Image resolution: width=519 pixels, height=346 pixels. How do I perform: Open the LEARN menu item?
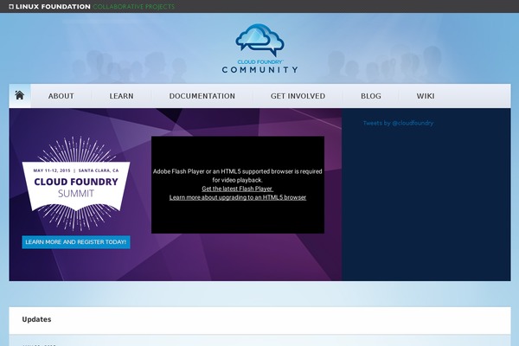point(121,96)
